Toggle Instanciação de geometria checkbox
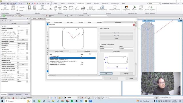Screen dimensions: 183x103 click(18, 80)
